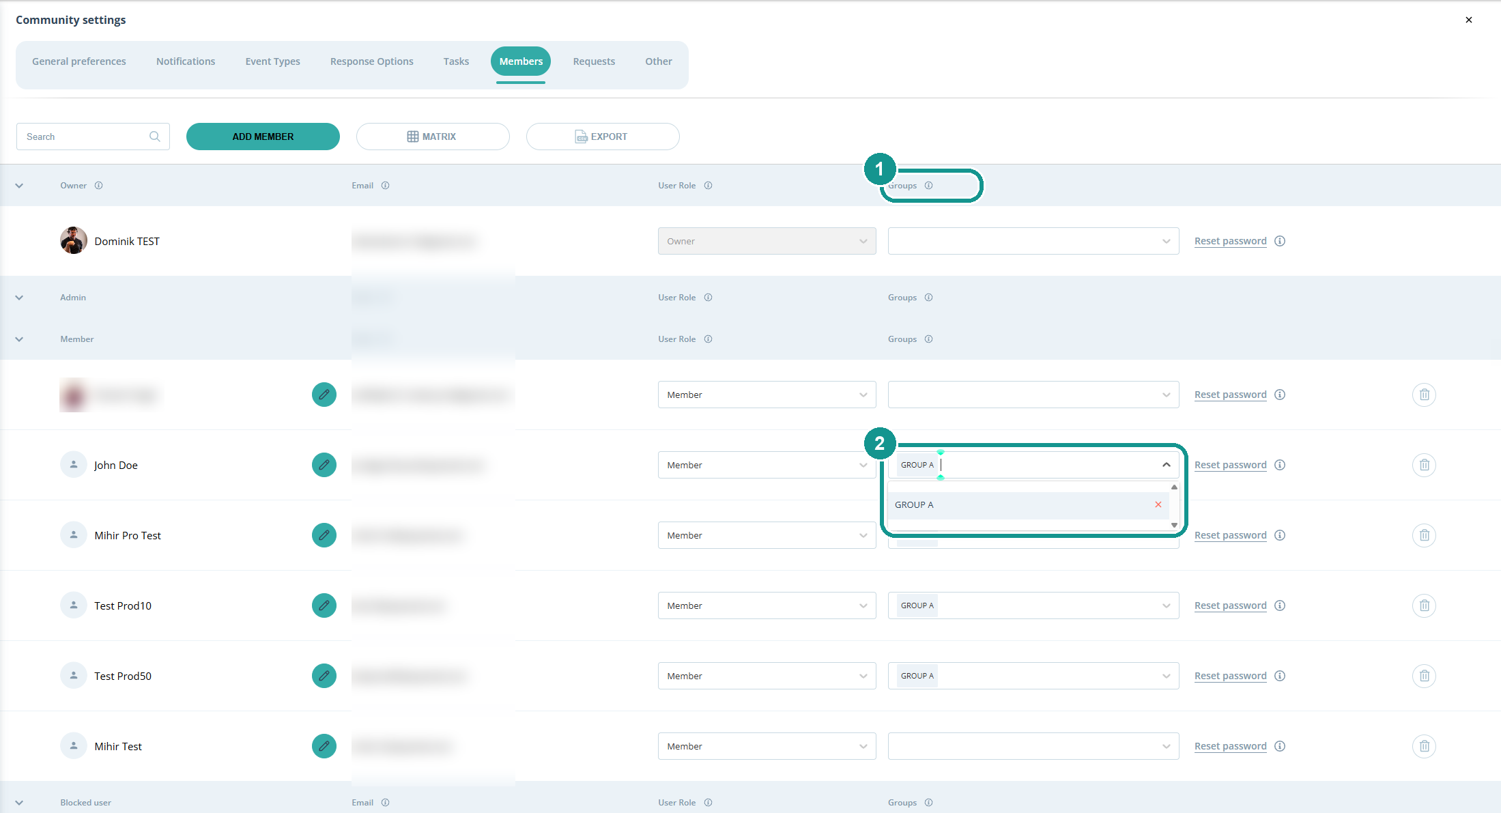Focus the Search members field
Screen dimensions: 1501x813
click(93, 137)
